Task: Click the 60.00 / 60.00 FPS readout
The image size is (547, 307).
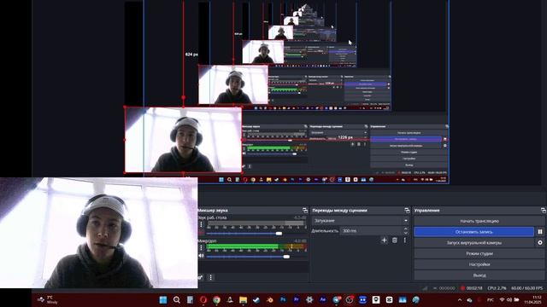Action: [526, 288]
